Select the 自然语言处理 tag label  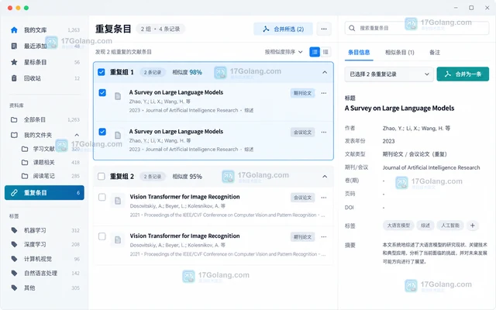[x=41, y=273]
